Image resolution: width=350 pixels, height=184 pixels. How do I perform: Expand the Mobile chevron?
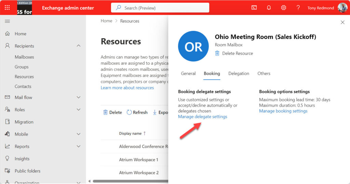point(79,134)
